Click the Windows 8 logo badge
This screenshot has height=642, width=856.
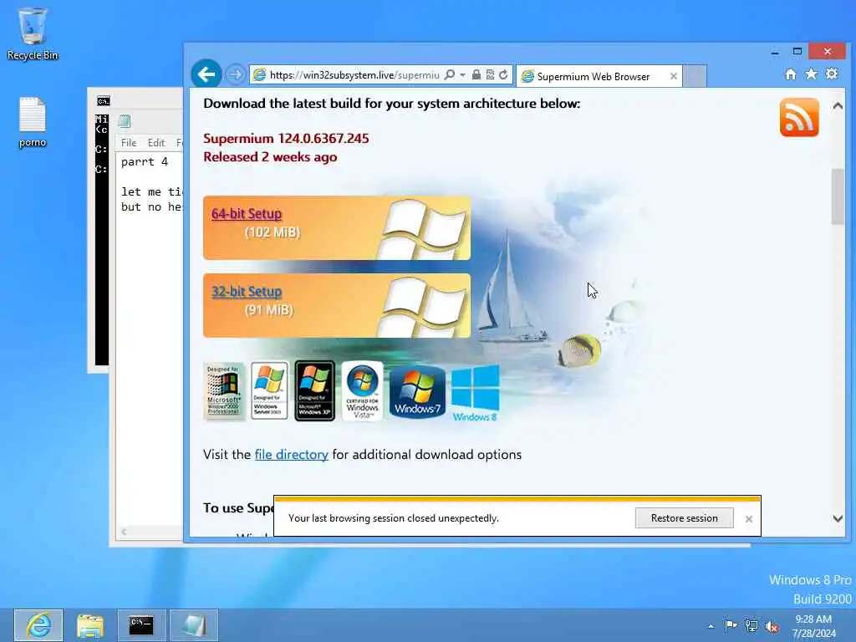pyautogui.click(x=475, y=395)
